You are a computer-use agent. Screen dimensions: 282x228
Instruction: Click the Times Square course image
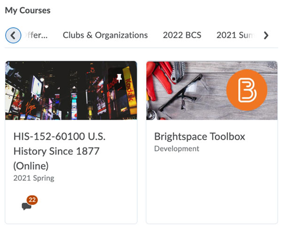[71, 91]
